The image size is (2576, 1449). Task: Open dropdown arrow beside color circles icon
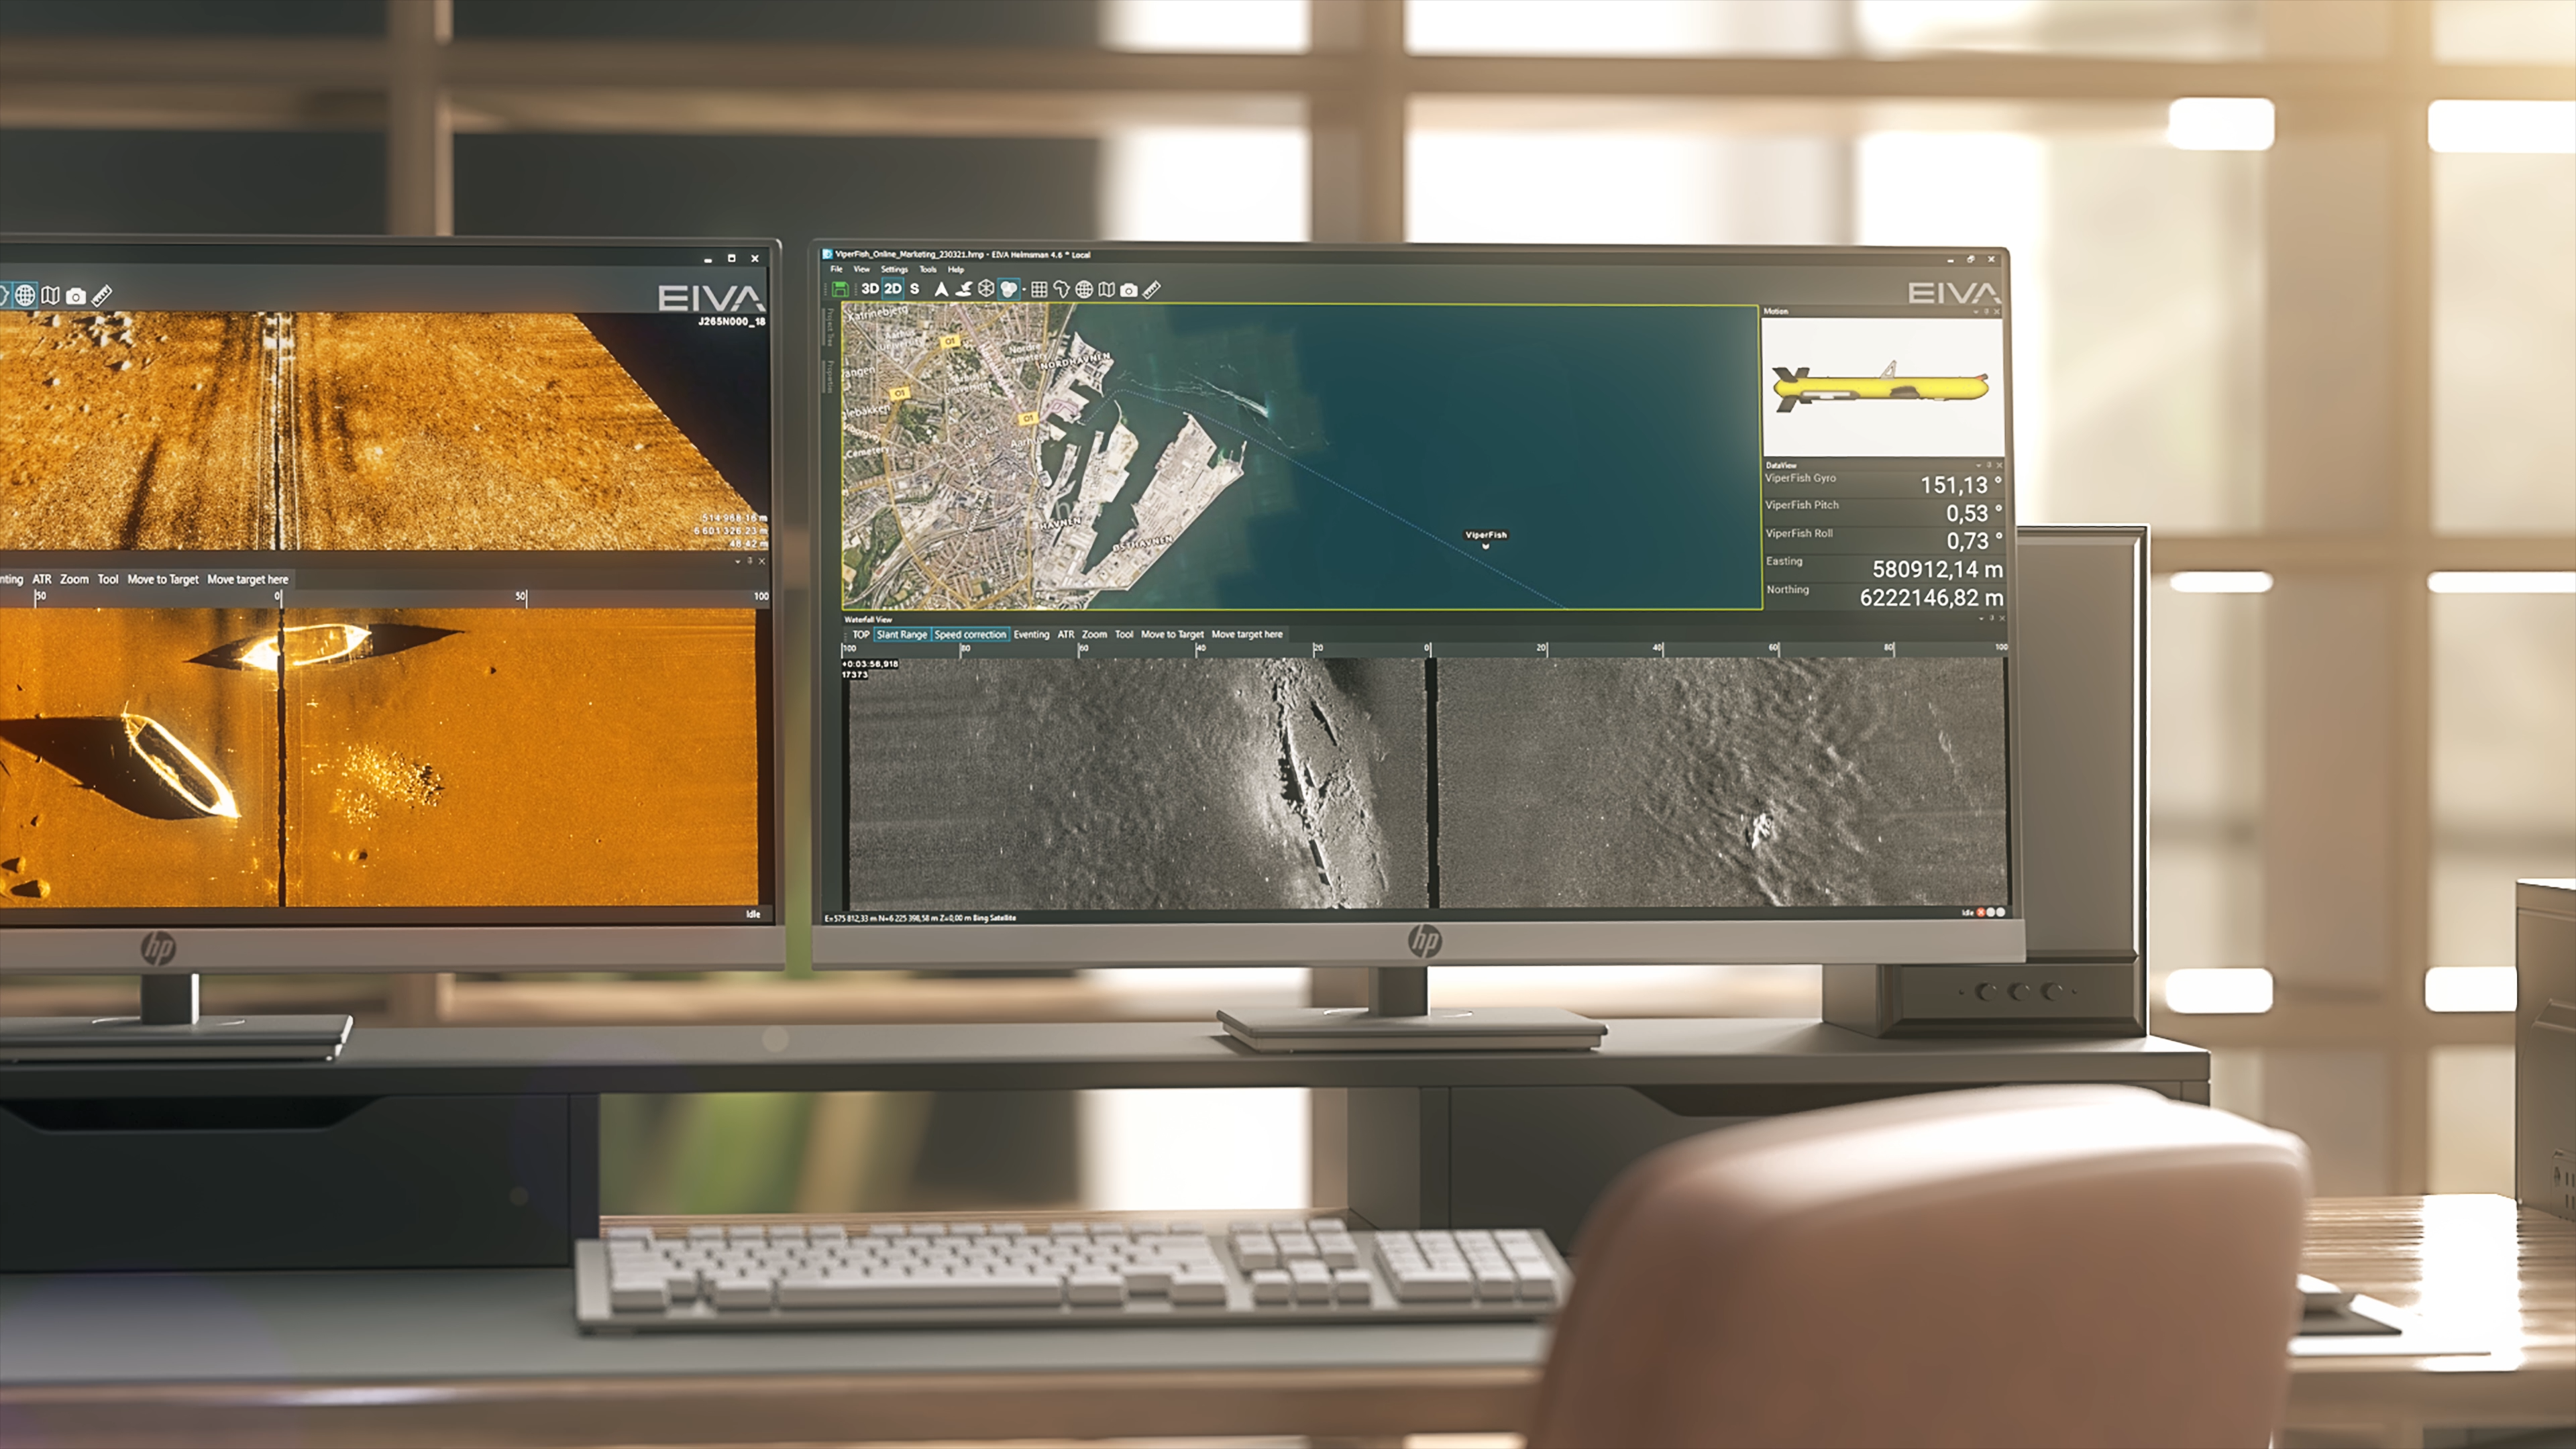[1024, 290]
